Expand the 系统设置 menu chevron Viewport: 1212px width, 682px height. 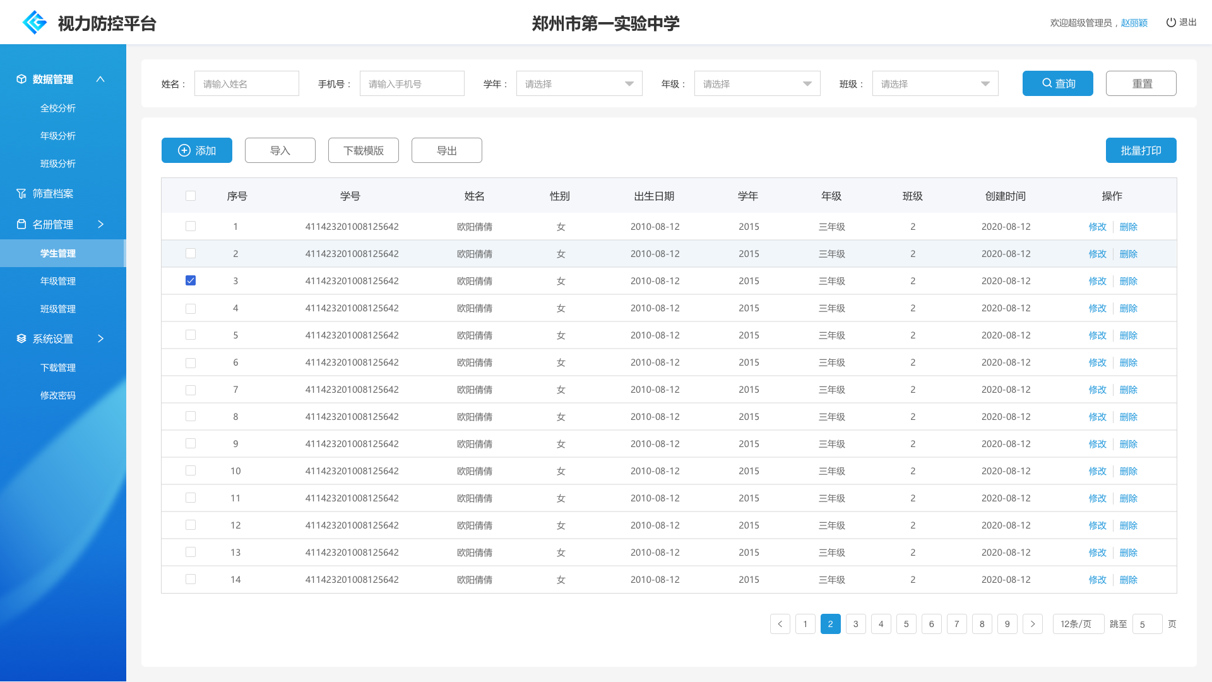pyautogui.click(x=100, y=338)
